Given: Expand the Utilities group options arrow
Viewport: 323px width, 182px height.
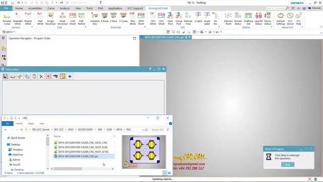Looking at the screenshot, I should coord(271,27).
